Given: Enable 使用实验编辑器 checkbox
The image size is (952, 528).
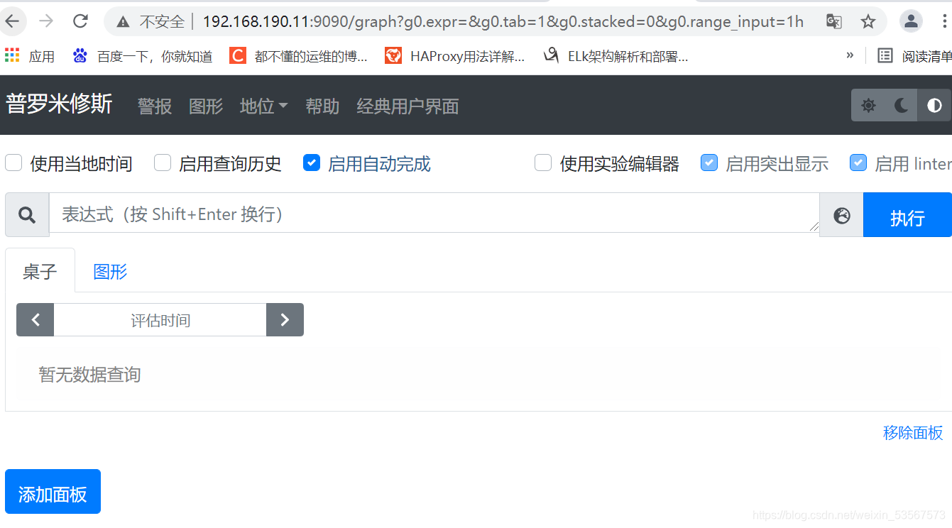Looking at the screenshot, I should pos(543,163).
